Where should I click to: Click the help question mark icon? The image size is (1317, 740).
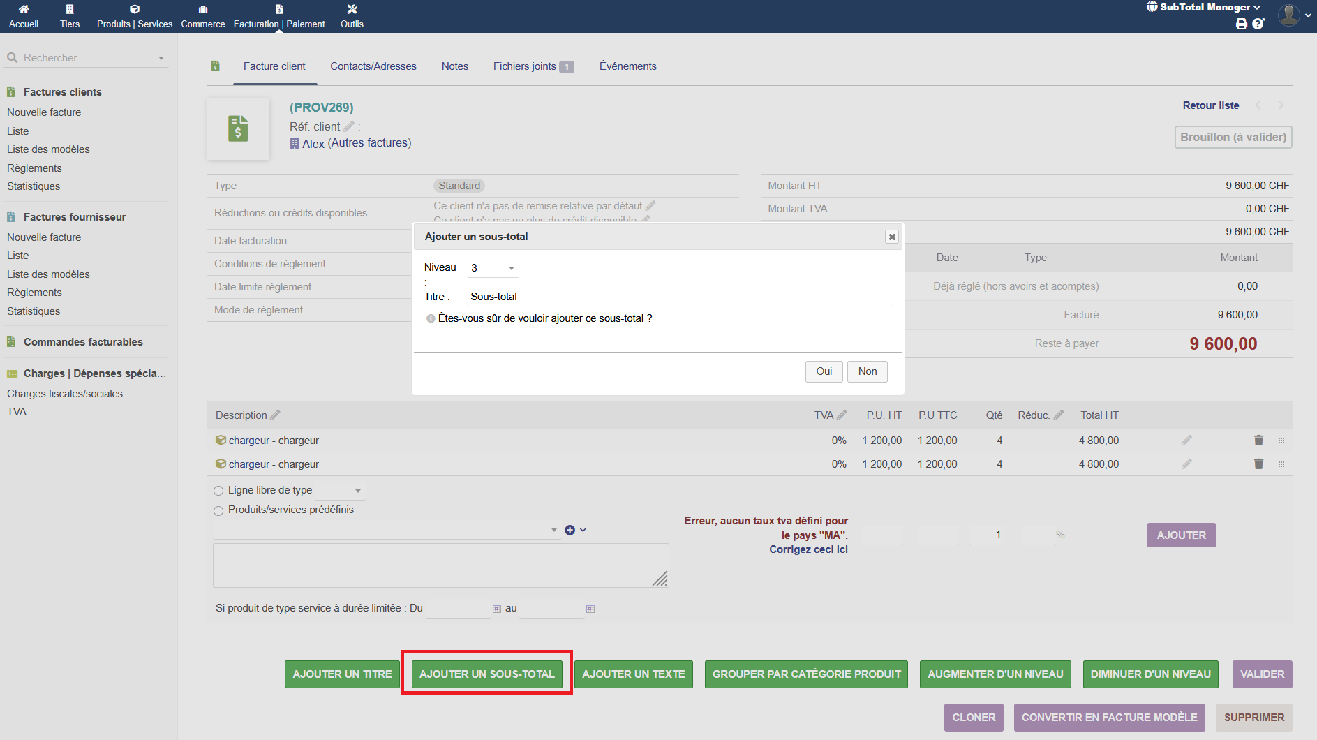1258,24
